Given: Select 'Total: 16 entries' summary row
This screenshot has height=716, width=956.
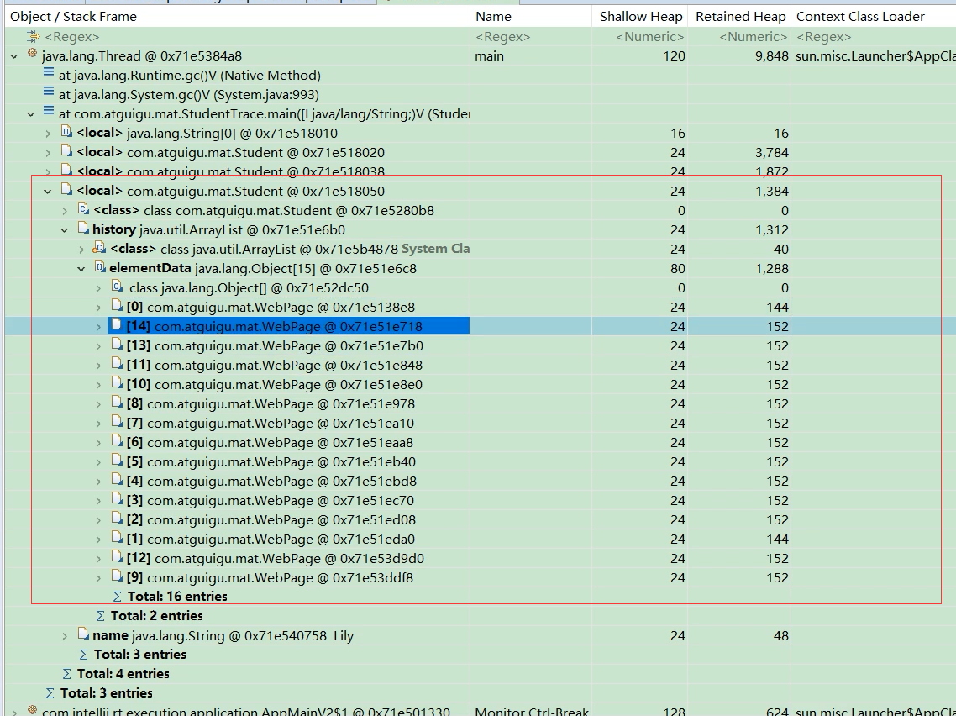Looking at the screenshot, I should tap(481, 597).
